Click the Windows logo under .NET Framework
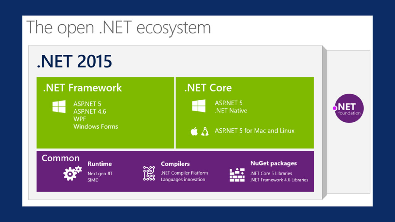The width and height of the screenshot is (395, 222). point(59,106)
